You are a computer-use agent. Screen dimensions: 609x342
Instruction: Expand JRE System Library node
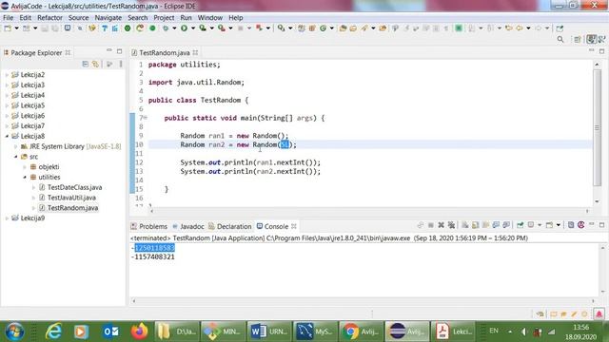(15, 146)
